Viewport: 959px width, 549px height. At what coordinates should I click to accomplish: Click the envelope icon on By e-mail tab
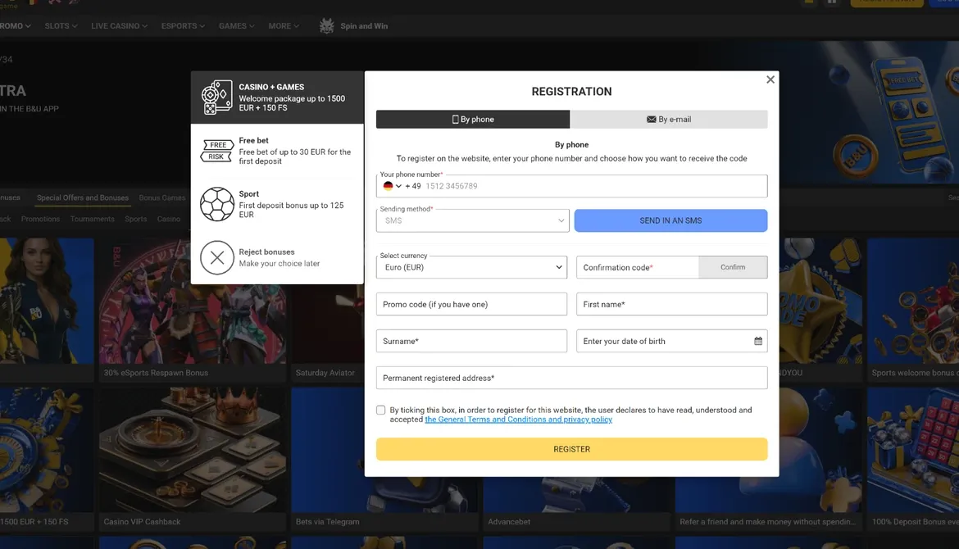coord(652,119)
